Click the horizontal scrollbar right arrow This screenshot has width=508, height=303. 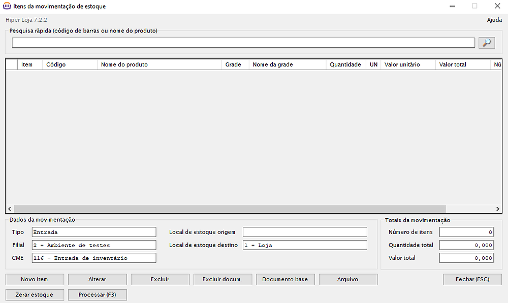[x=498, y=209]
